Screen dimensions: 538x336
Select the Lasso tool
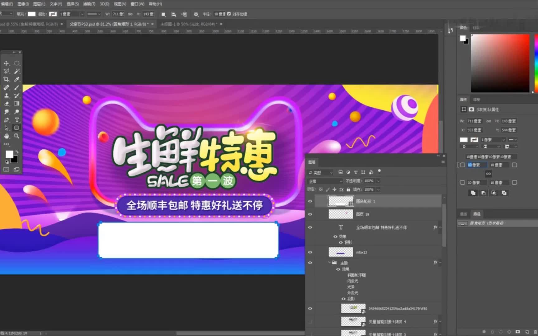(x=6, y=71)
